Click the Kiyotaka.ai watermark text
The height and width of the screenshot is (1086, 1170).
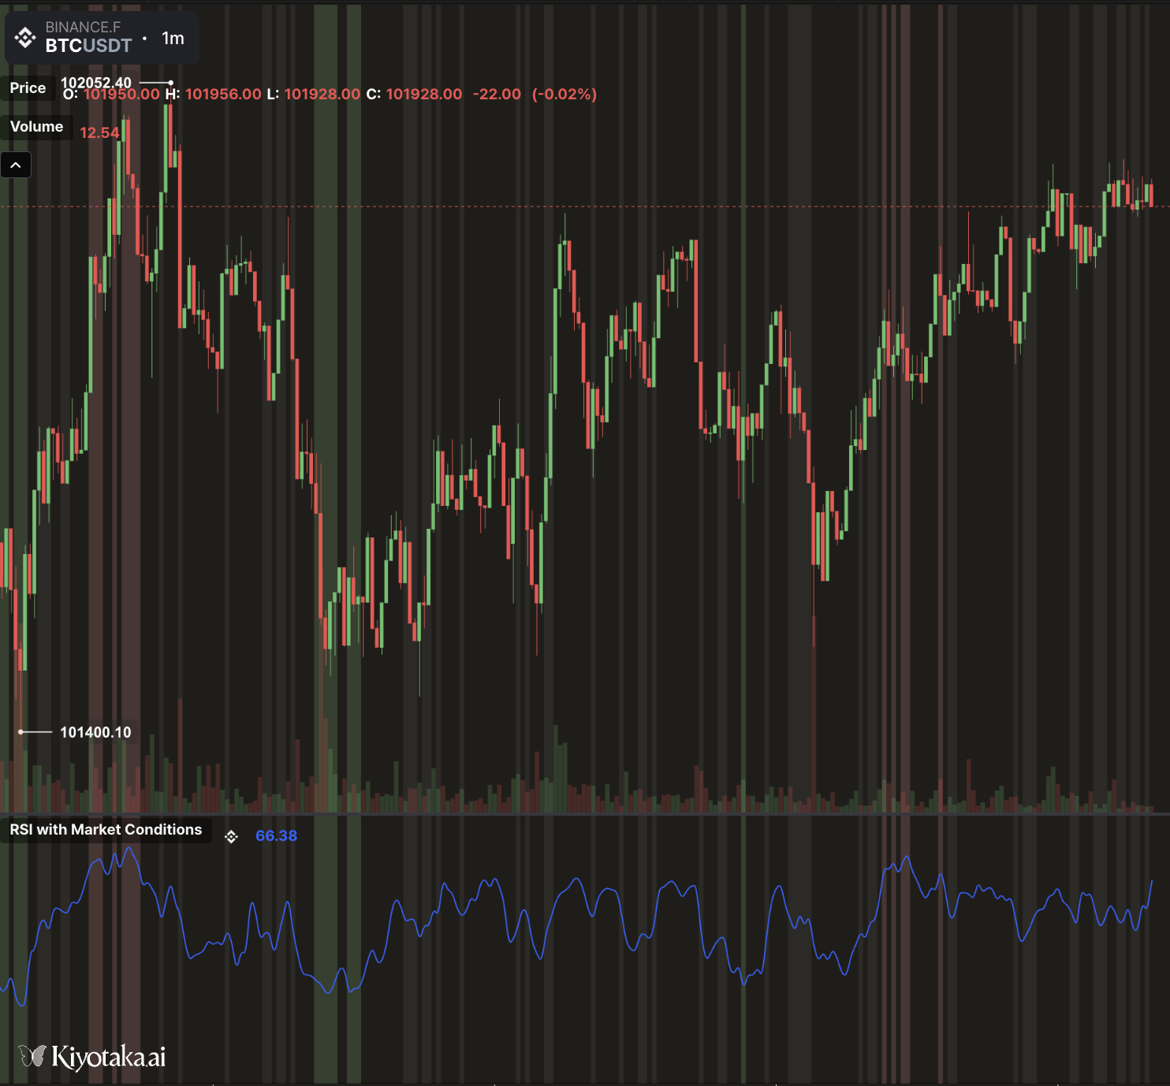[x=108, y=1057]
